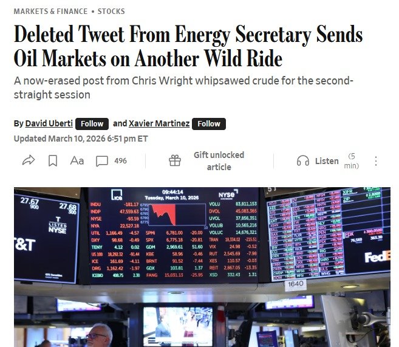Follow author David Uberti
Viewport: 399px width, 347px height.
click(92, 123)
